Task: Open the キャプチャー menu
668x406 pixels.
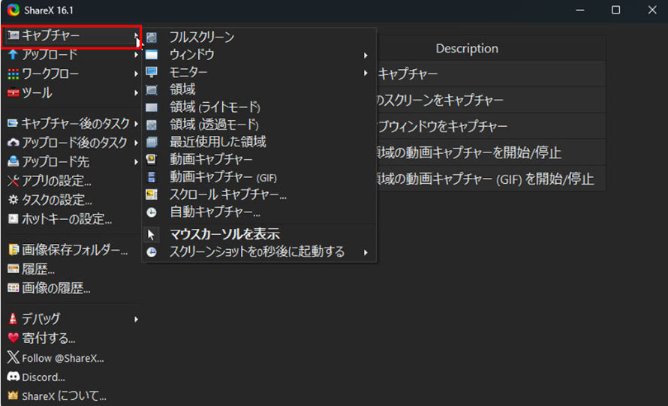Action: coord(71,36)
